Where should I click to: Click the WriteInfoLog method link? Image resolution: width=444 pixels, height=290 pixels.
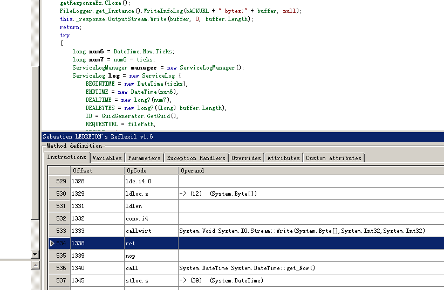163,11
